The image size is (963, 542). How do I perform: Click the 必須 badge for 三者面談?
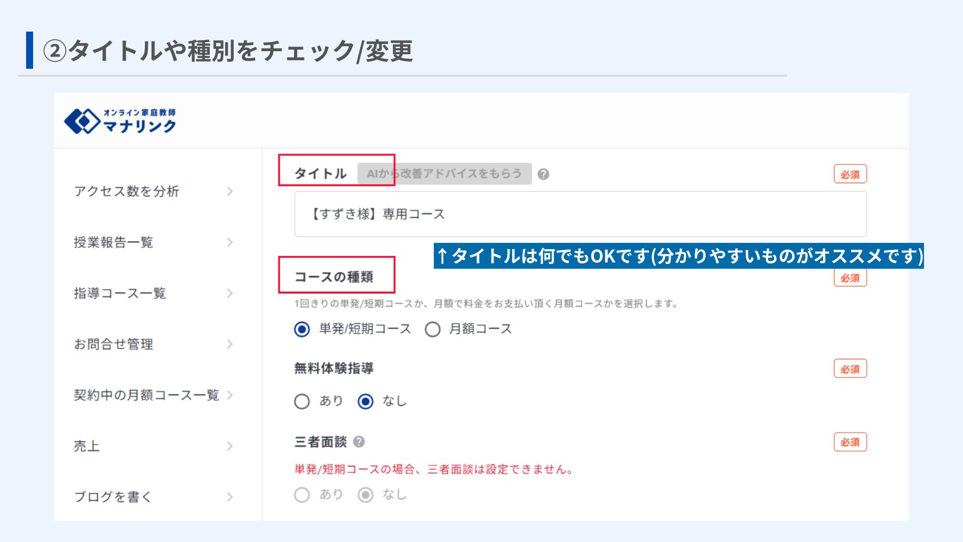(850, 442)
